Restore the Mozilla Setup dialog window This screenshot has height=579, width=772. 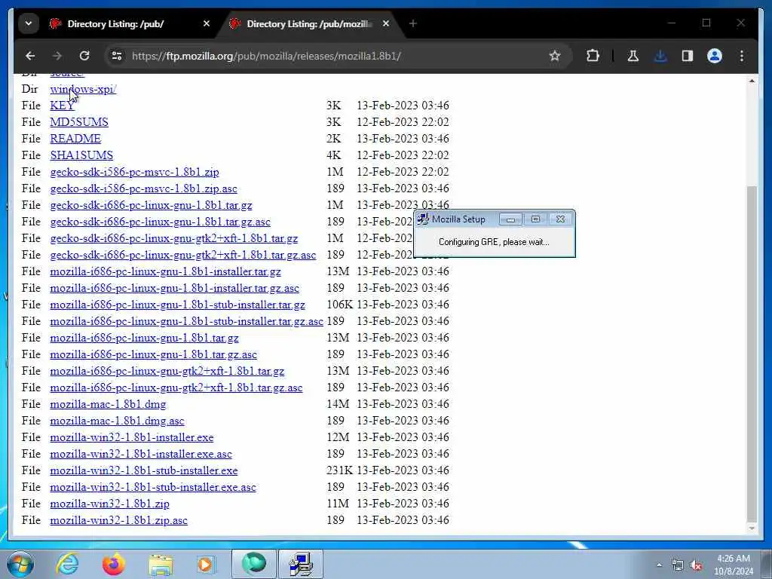pos(536,219)
